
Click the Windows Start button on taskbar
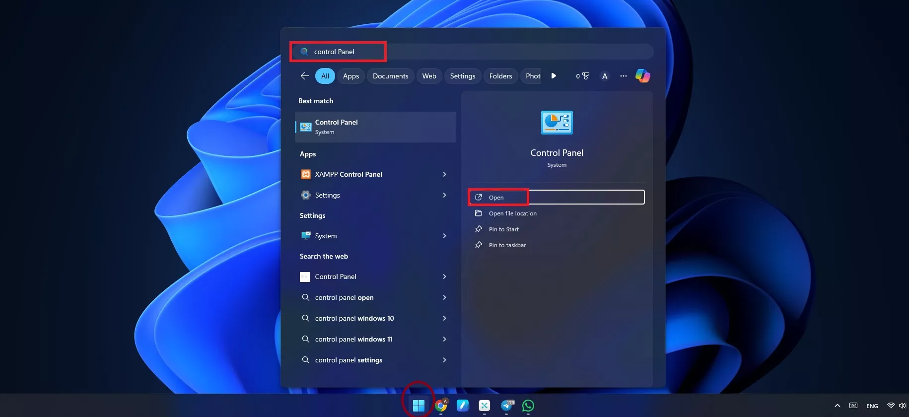coord(419,406)
